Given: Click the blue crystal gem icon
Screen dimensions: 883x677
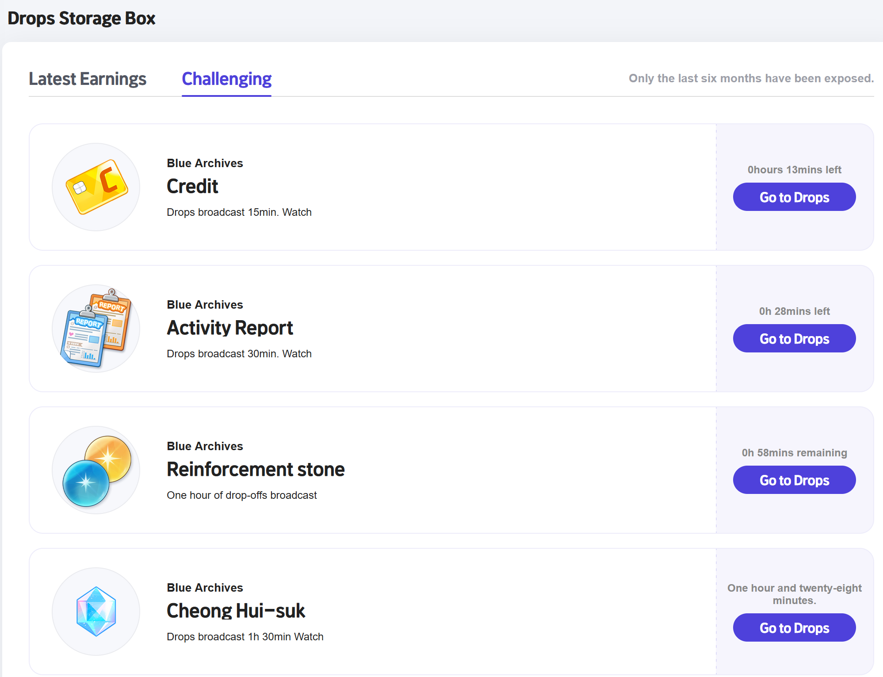Looking at the screenshot, I should tap(96, 612).
